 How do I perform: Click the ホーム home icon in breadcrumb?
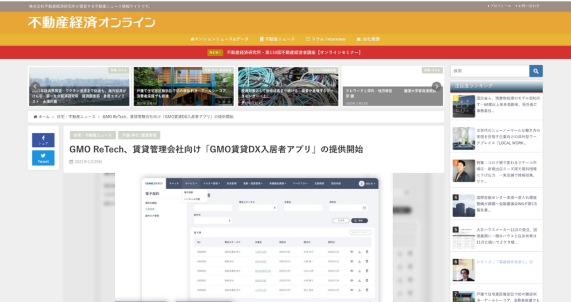36,117
